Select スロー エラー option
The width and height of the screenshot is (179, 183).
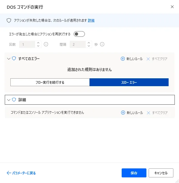point(129,82)
